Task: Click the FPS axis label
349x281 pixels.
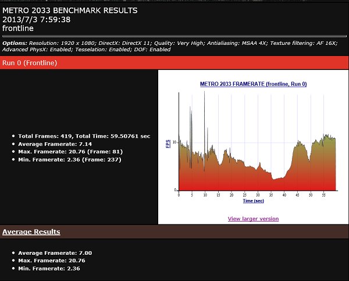Action: [x=168, y=144]
